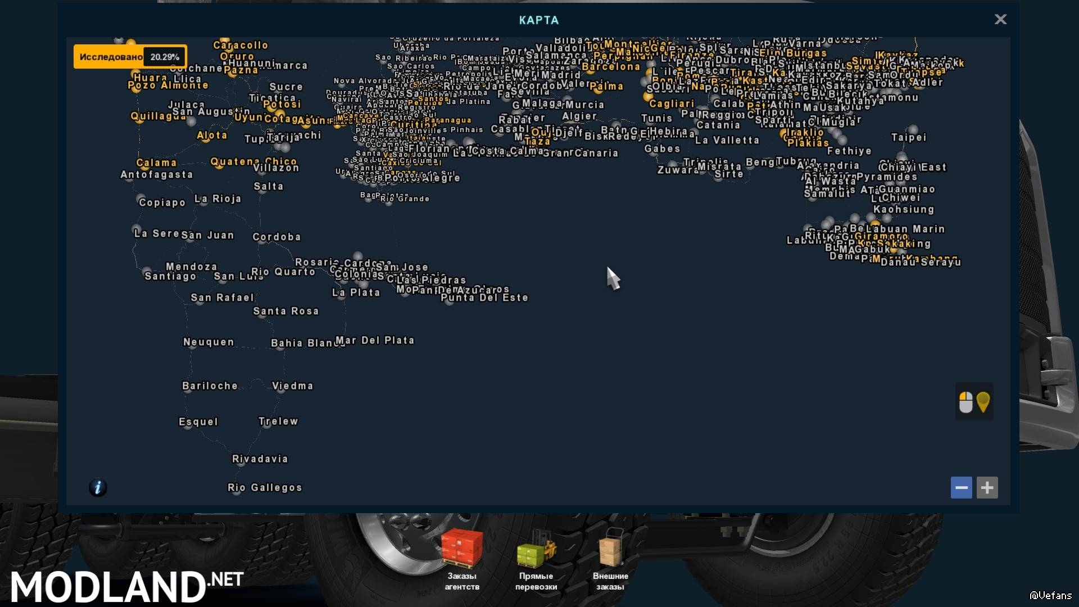Select Taipei city on the map
This screenshot has width=1079, height=607.
909,137
